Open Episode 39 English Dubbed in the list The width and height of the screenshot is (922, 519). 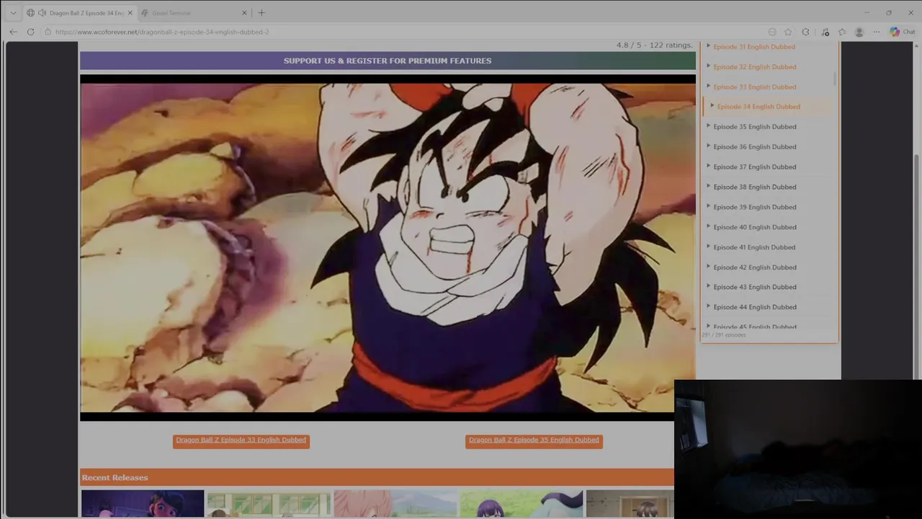(x=754, y=208)
